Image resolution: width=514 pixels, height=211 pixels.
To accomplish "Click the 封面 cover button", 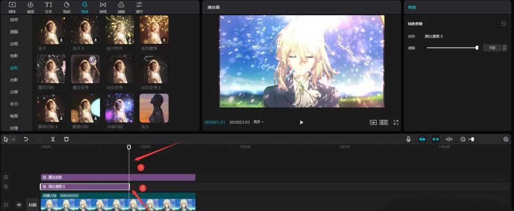I will point(32,205).
